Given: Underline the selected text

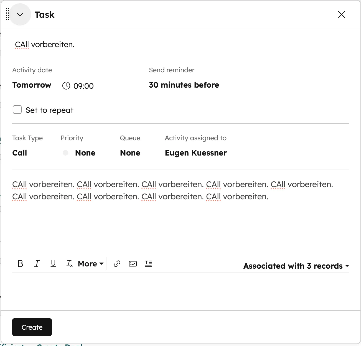Looking at the screenshot, I should click(x=53, y=264).
